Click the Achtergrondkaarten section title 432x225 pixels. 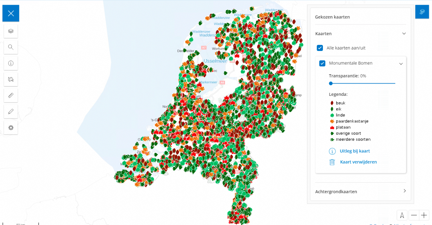(336, 192)
